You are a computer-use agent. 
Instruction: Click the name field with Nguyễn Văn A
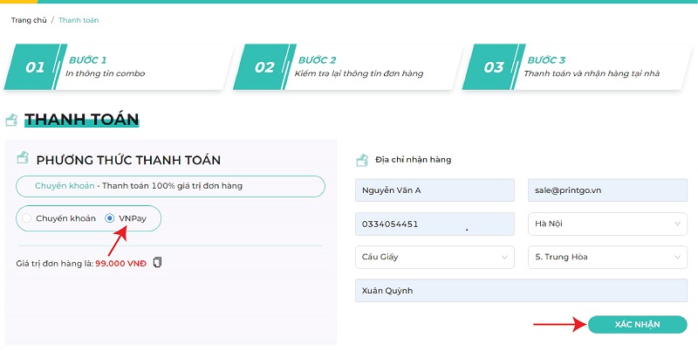pos(435,190)
